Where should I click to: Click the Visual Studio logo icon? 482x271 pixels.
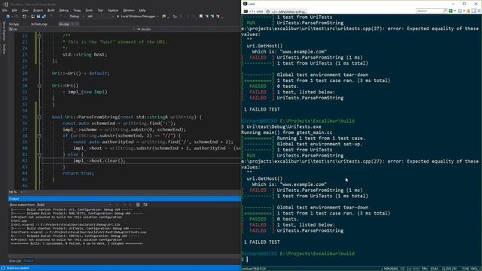(x=5, y=5)
